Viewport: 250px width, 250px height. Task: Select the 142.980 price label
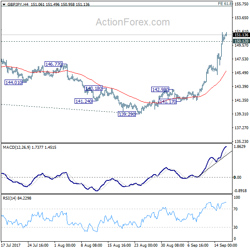[x=160, y=90]
